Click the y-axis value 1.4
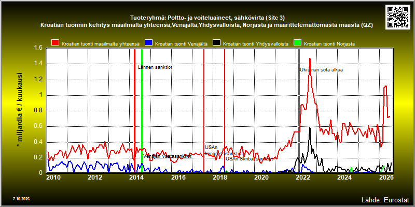The image size is (415, 207). click(38, 64)
